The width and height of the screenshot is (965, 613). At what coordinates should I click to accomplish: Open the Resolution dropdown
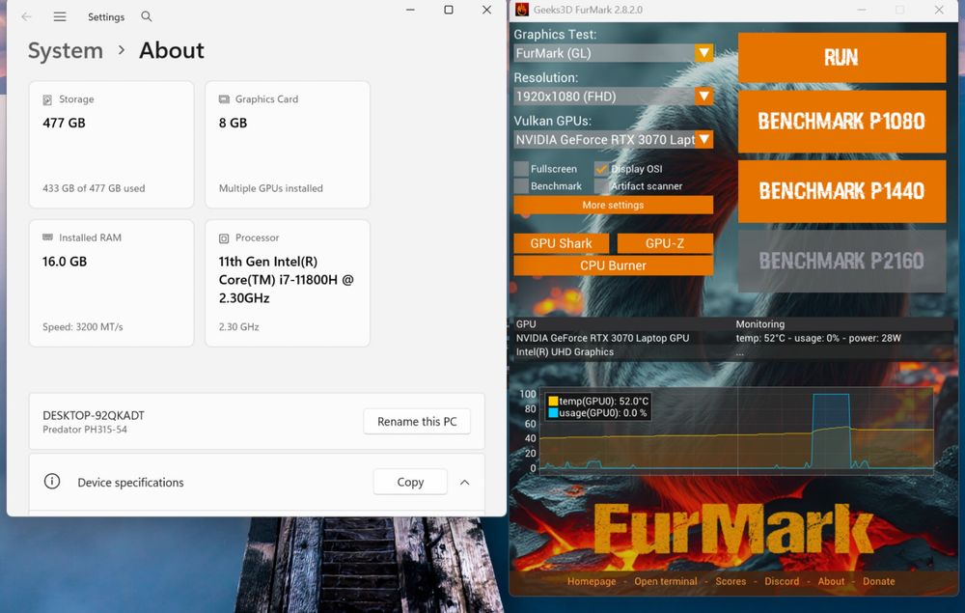pyautogui.click(x=704, y=96)
